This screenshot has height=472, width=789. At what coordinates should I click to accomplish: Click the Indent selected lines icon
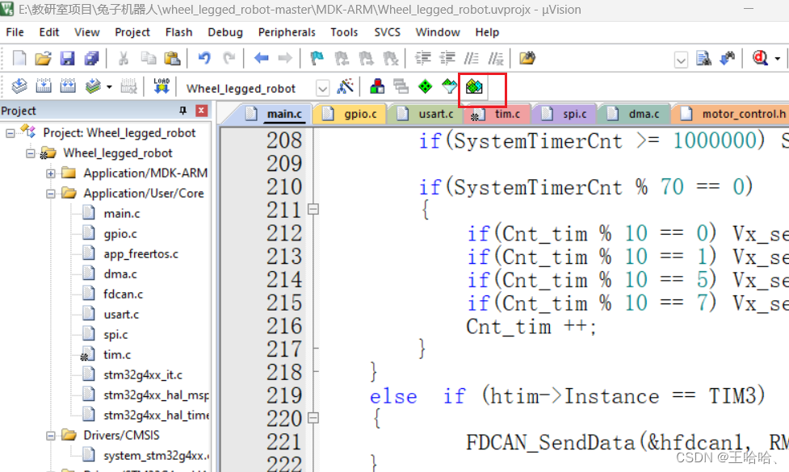(422, 58)
